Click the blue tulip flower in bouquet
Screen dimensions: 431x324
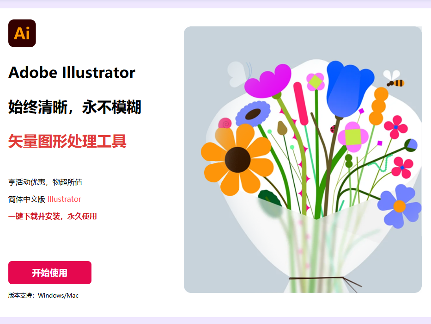click(348, 88)
